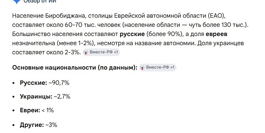Open the Вместе-РФ source chip beside the heading
Screen dimensions: 265x133
158,67
